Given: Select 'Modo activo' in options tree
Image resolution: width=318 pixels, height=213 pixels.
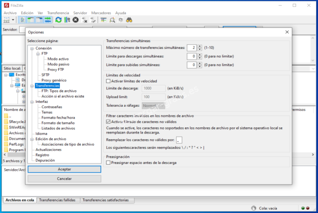Looking at the screenshot, I should [x=58, y=59].
